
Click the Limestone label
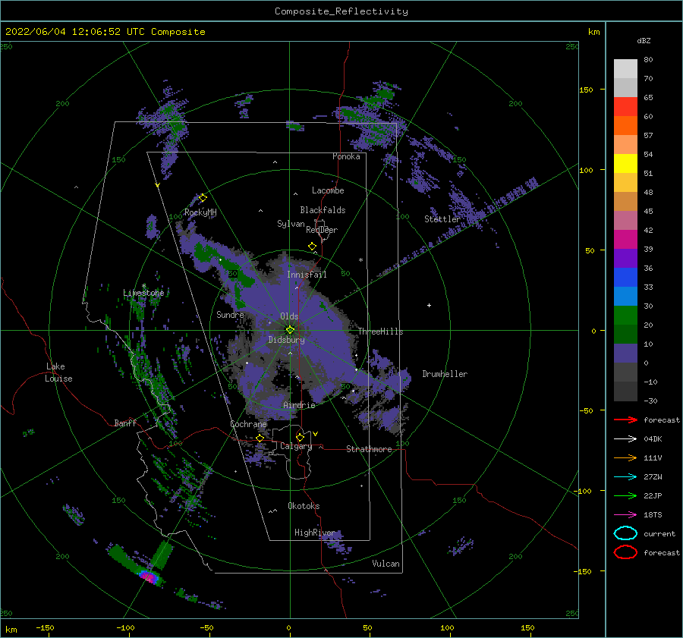tap(143, 293)
